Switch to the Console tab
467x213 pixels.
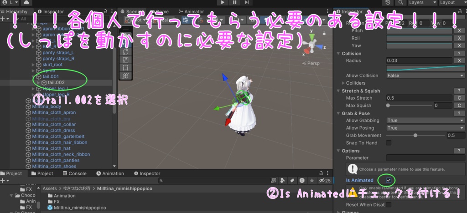coord(75,173)
